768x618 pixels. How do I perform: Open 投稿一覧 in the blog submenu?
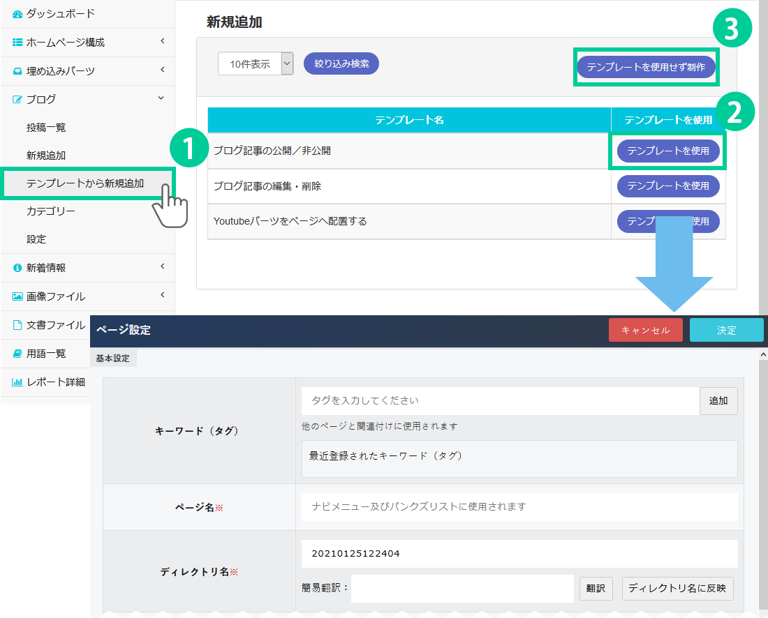tap(46, 128)
